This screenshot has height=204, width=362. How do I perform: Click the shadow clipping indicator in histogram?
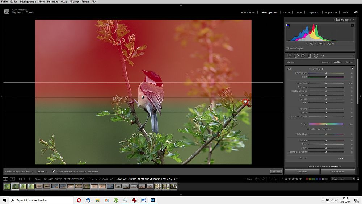(288, 25)
